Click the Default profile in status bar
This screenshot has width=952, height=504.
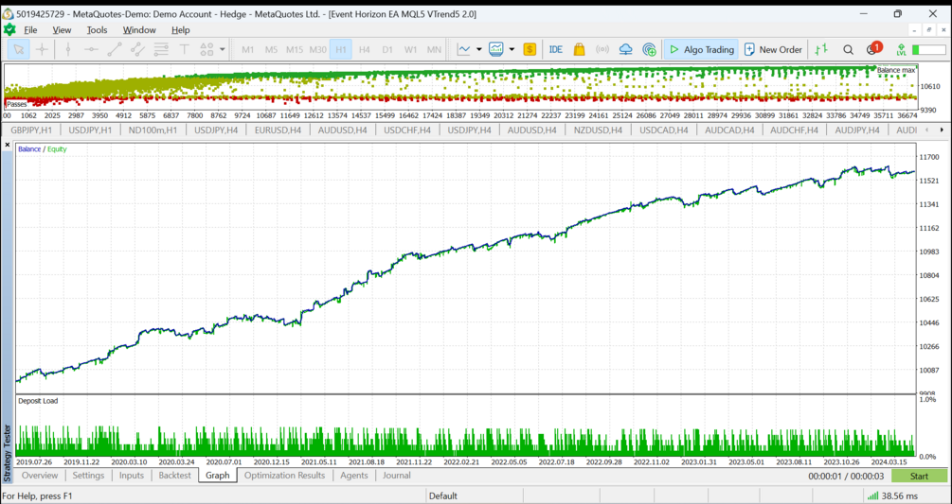click(x=443, y=496)
